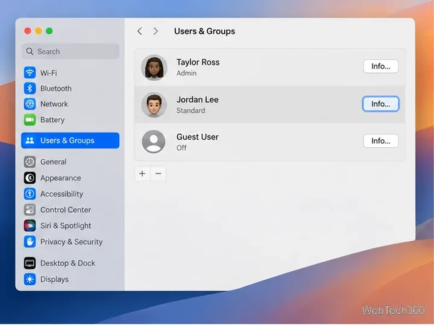
Task: Focus the Search field
Action: coord(71,51)
